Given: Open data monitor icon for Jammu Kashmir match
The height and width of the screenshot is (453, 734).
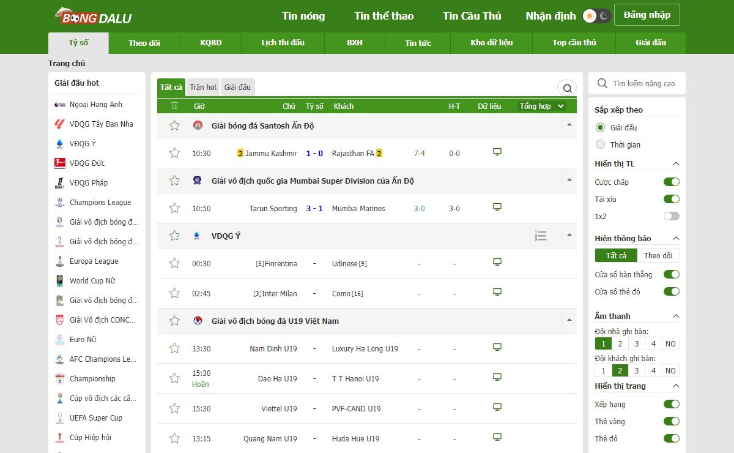Looking at the screenshot, I should [497, 152].
